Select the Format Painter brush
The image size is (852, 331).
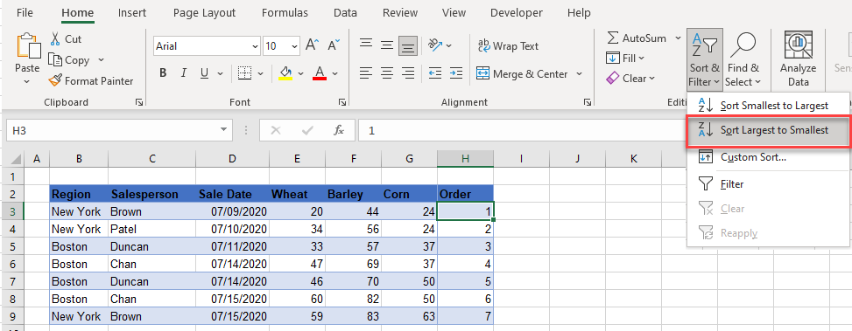55,80
